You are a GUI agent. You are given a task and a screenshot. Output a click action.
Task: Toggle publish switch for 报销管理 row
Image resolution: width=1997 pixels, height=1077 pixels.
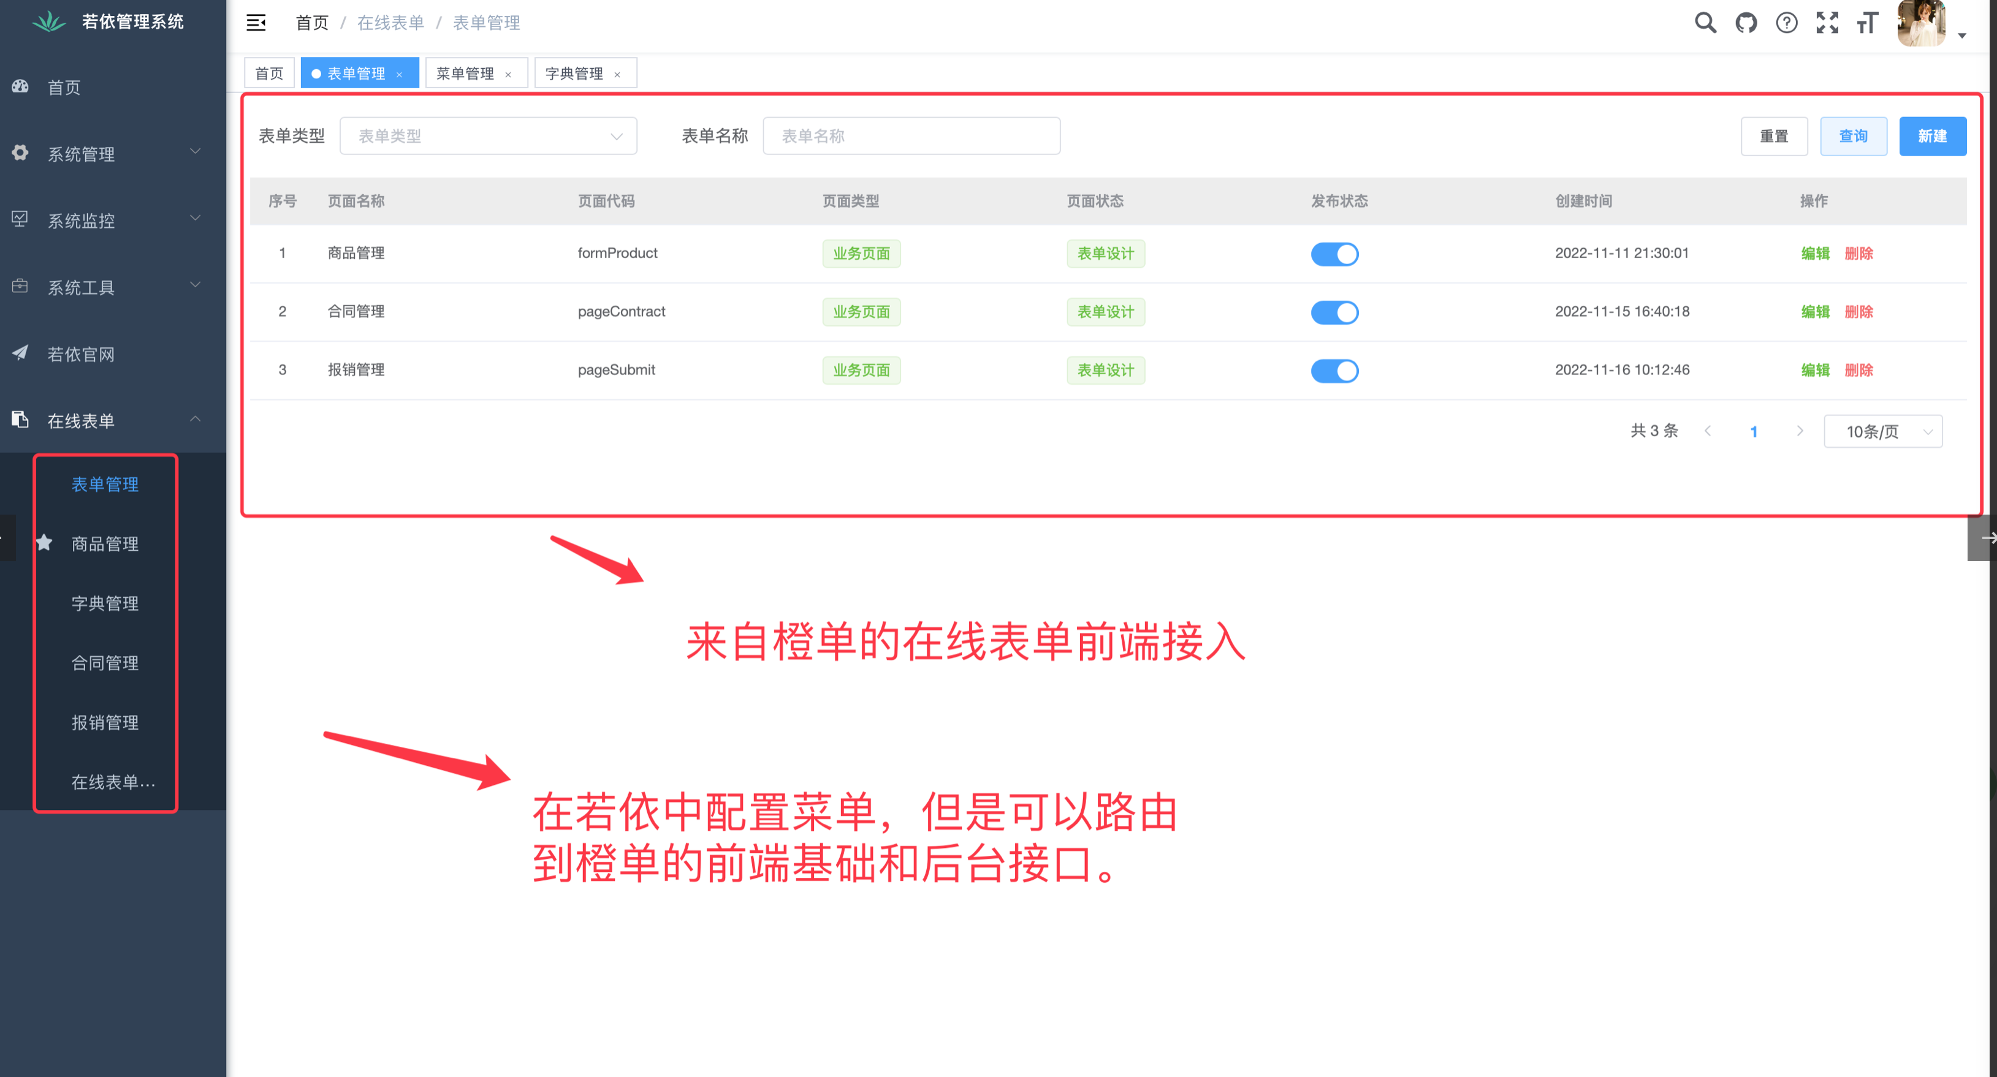[x=1334, y=371]
